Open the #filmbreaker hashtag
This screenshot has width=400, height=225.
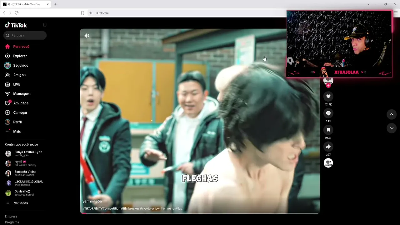[x=130, y=208]
